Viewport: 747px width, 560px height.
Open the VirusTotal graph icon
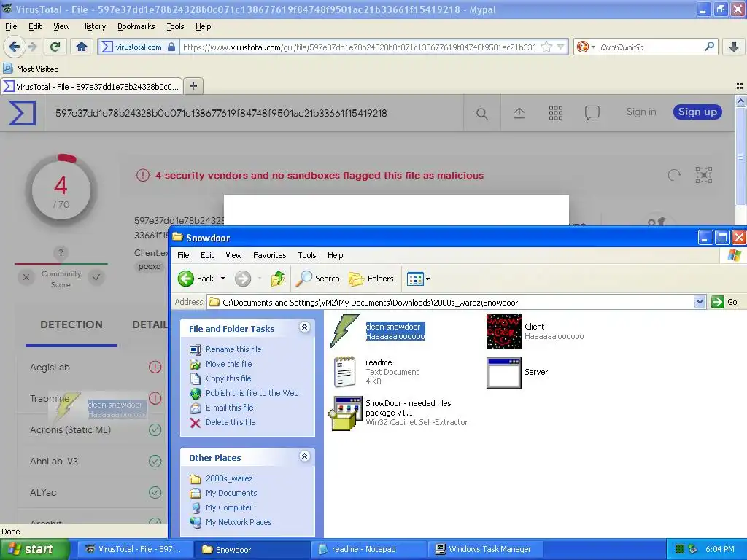(704, 175)
